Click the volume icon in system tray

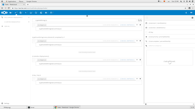pyautogui.click(x=190, y=1)
